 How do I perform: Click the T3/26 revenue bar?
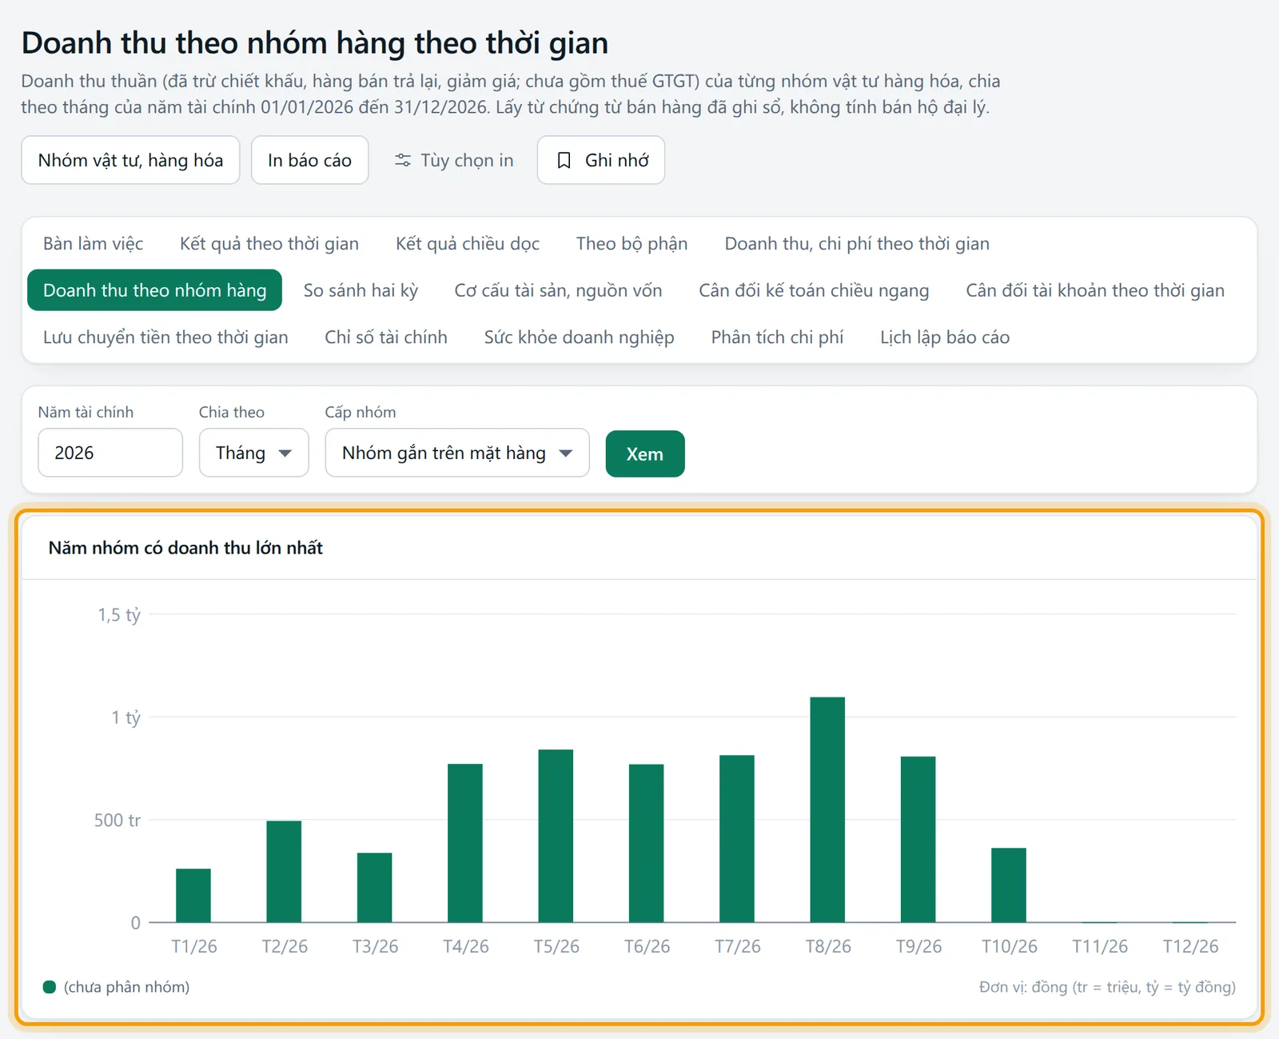tap(375, 888)
